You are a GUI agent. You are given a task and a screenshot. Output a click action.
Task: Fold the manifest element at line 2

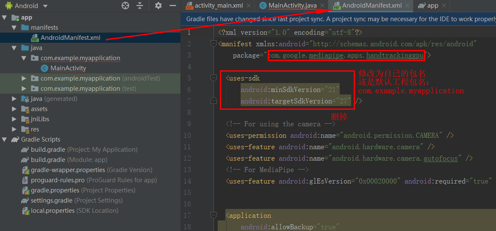[213, 44]
